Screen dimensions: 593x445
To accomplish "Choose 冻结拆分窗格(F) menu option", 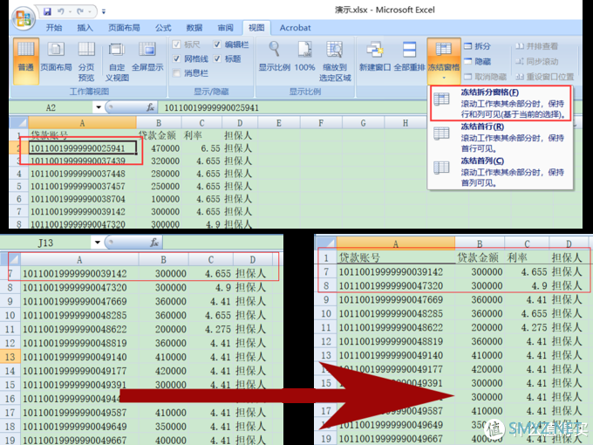I will click(501, 103).
